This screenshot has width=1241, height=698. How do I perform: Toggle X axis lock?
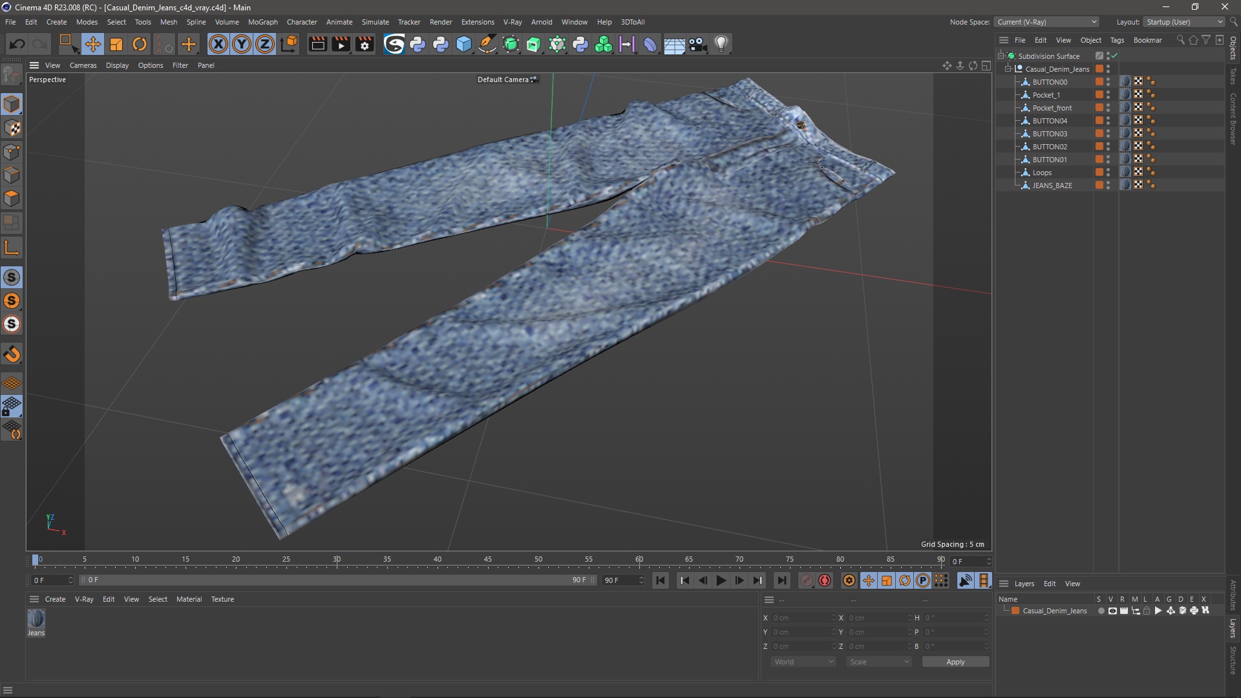218,44
